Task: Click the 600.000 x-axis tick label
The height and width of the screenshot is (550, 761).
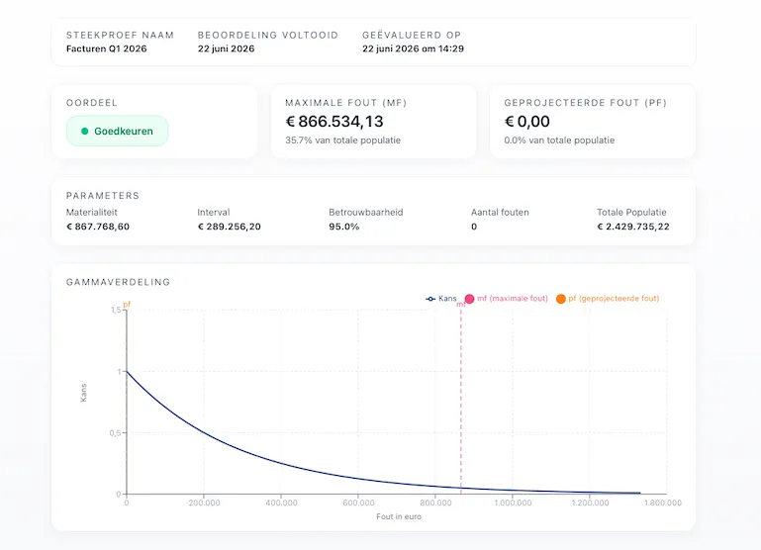Action: click(358, 503)
